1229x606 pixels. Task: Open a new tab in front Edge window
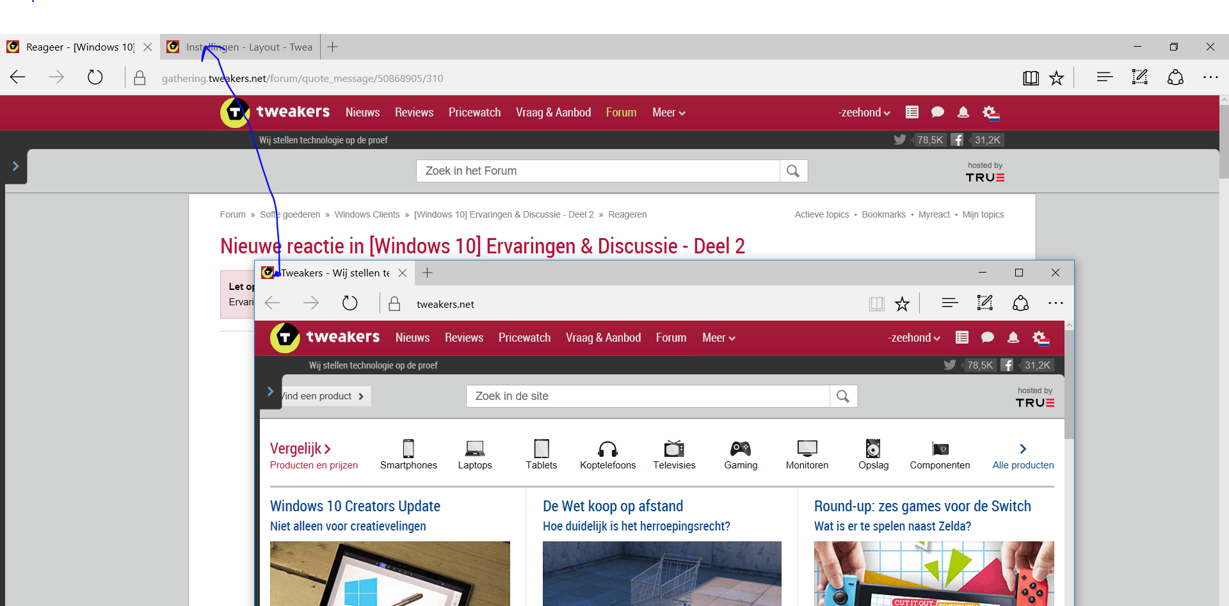(428, 273)
